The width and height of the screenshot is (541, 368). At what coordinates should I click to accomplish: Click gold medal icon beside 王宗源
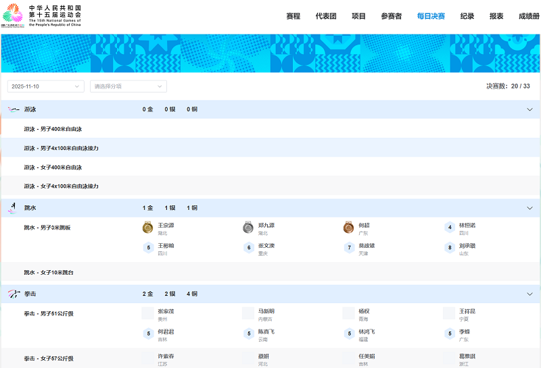tap(148, 228)
